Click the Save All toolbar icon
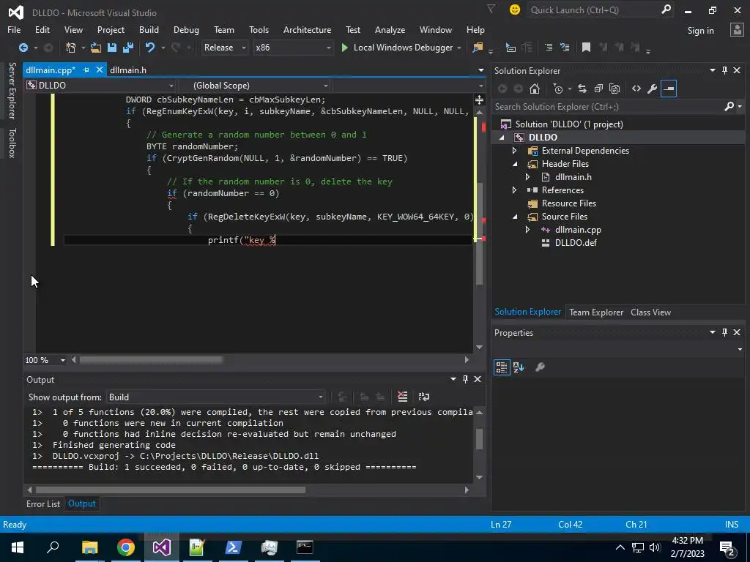The width and height of the screenshot is (750, 562). click(128, 48)
